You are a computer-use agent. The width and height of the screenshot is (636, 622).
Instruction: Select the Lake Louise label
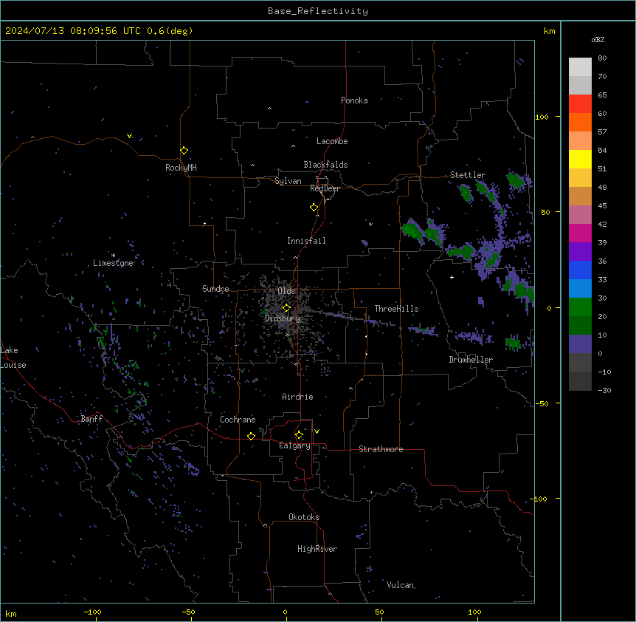click(x=13, y=358)
